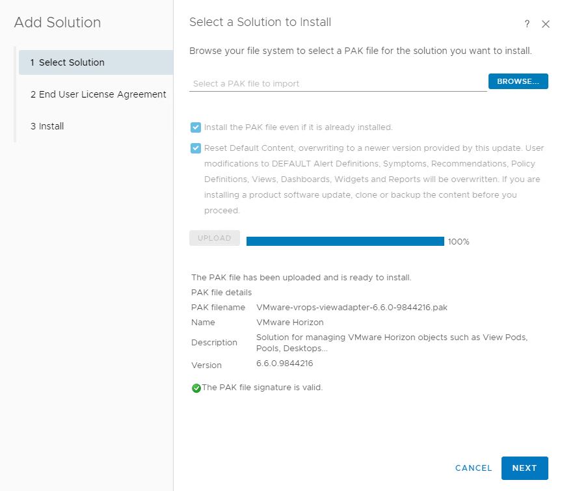Go to step 1 Select Solution
Viewport: 562px width, 491px height.
[96, 62]
